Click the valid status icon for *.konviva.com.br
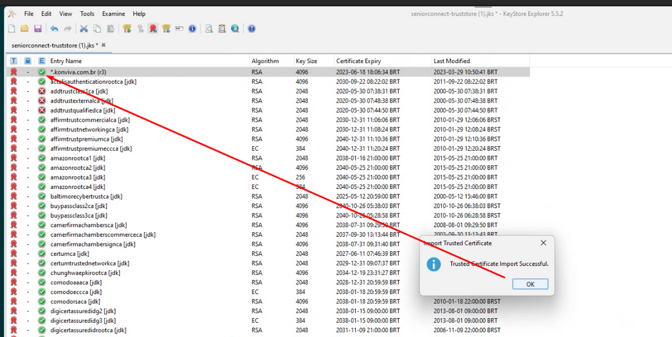672x337 pixels. 42,72
